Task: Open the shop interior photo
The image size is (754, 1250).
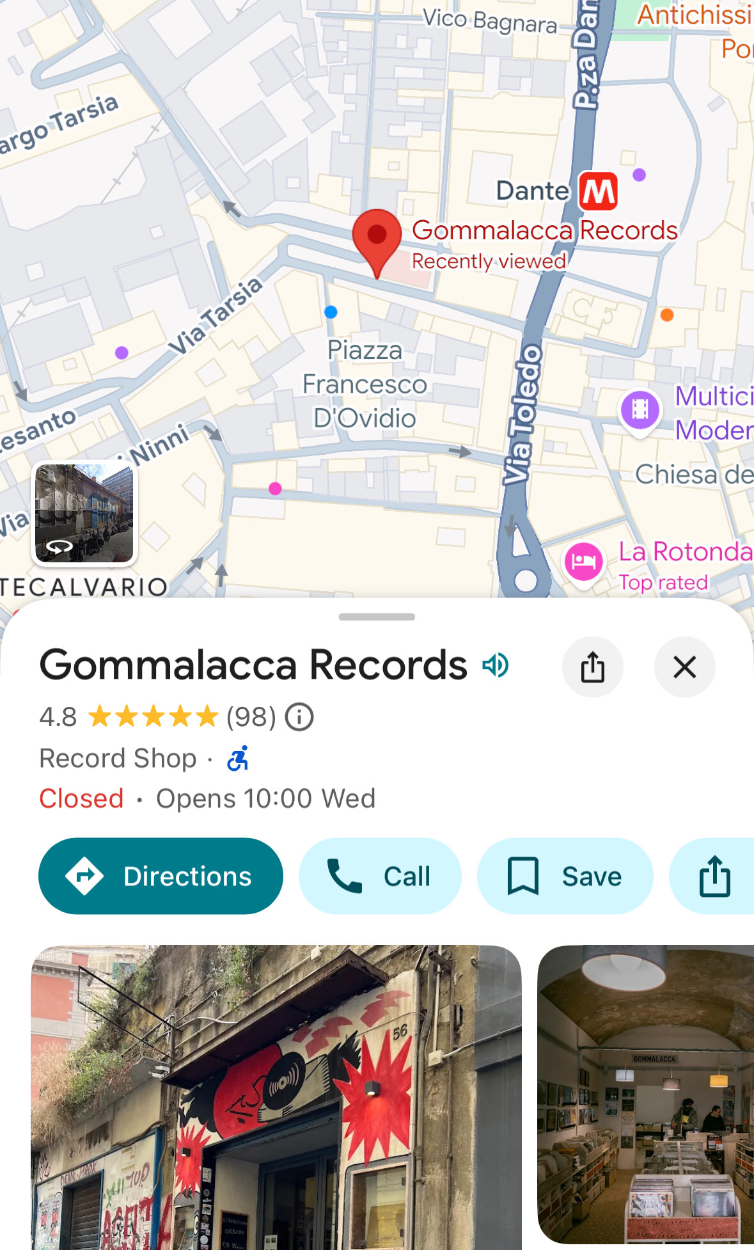Action: tap(646, 1095)
